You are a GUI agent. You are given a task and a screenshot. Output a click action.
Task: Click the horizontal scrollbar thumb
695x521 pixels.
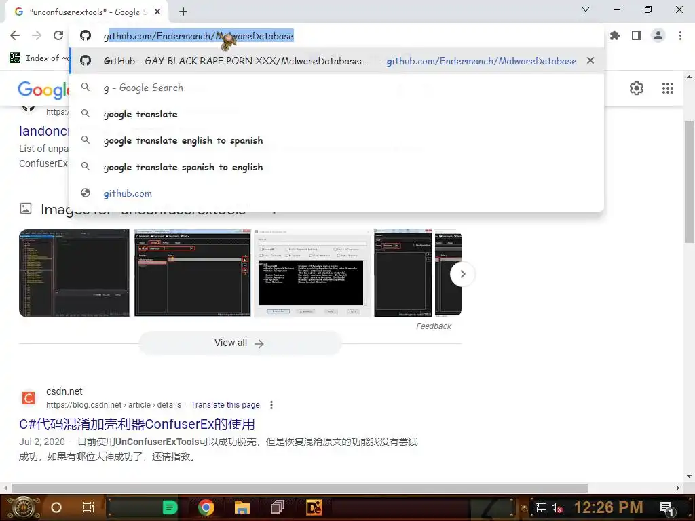tap(299, 488)
